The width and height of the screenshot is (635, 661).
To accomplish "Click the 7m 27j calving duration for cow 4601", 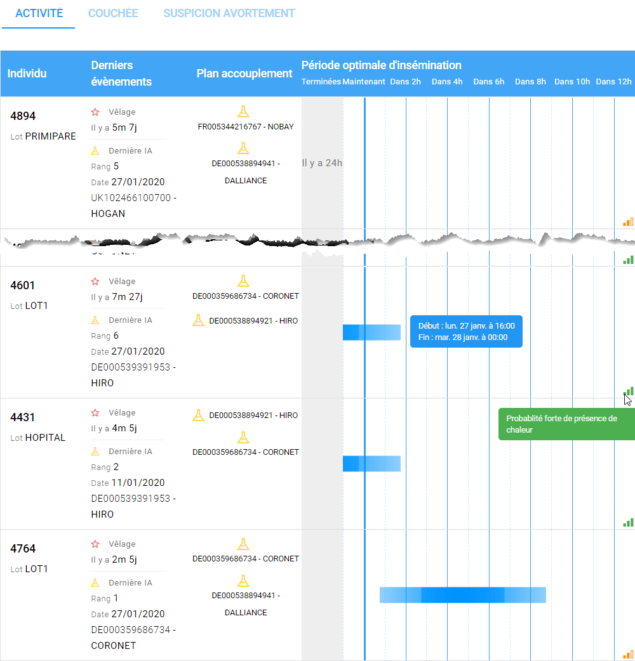I will pos(127,298).
